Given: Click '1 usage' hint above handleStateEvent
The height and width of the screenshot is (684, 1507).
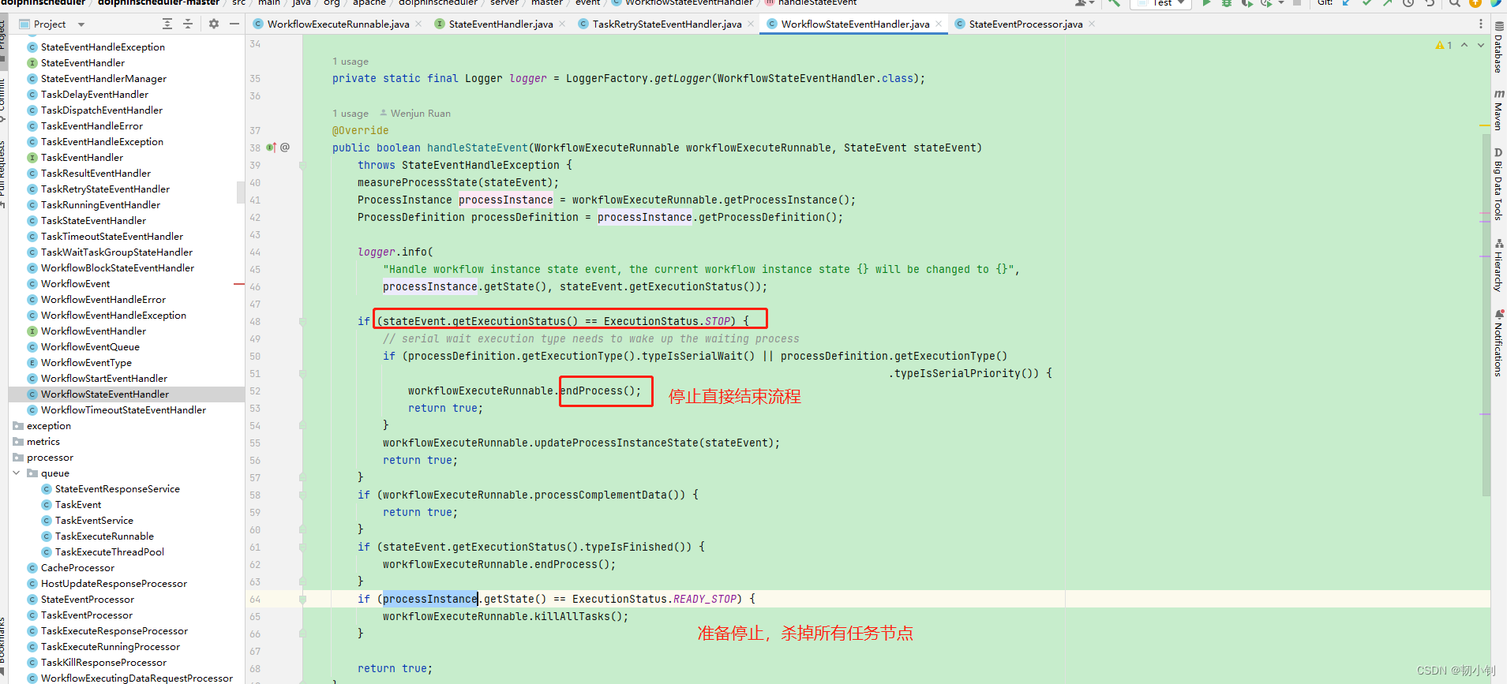Looking at the screenshot, I should click(x=351, y=114).
